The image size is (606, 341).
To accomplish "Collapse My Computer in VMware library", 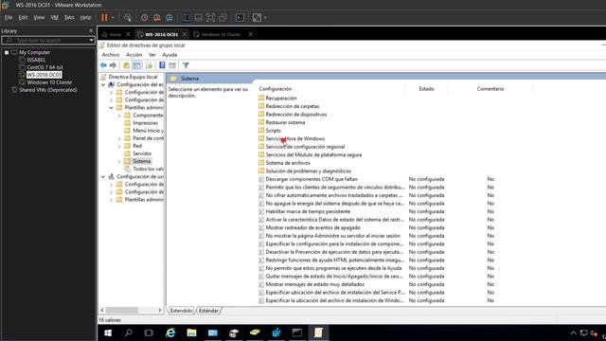I will [x=7, y=52].
